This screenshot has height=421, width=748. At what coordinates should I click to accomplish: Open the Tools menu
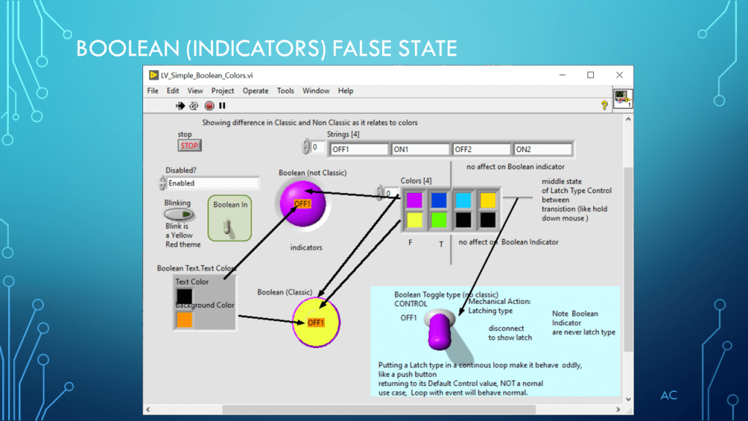coord(286,91)
